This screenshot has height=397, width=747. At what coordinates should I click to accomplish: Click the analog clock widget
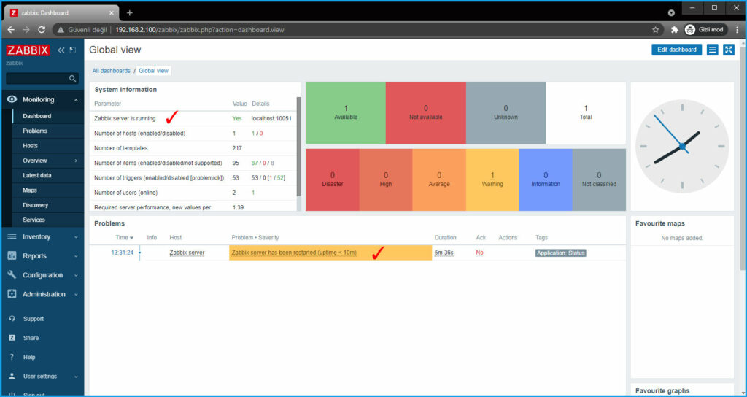(682, 146)
